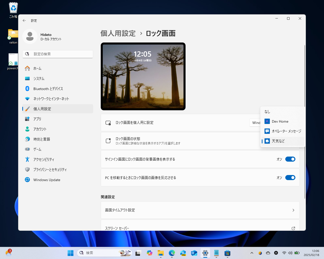The image size is (324, 259).
Task: Turn off サインイン画面に背景画像を表示 toggle
Action: tap(290, 159)
